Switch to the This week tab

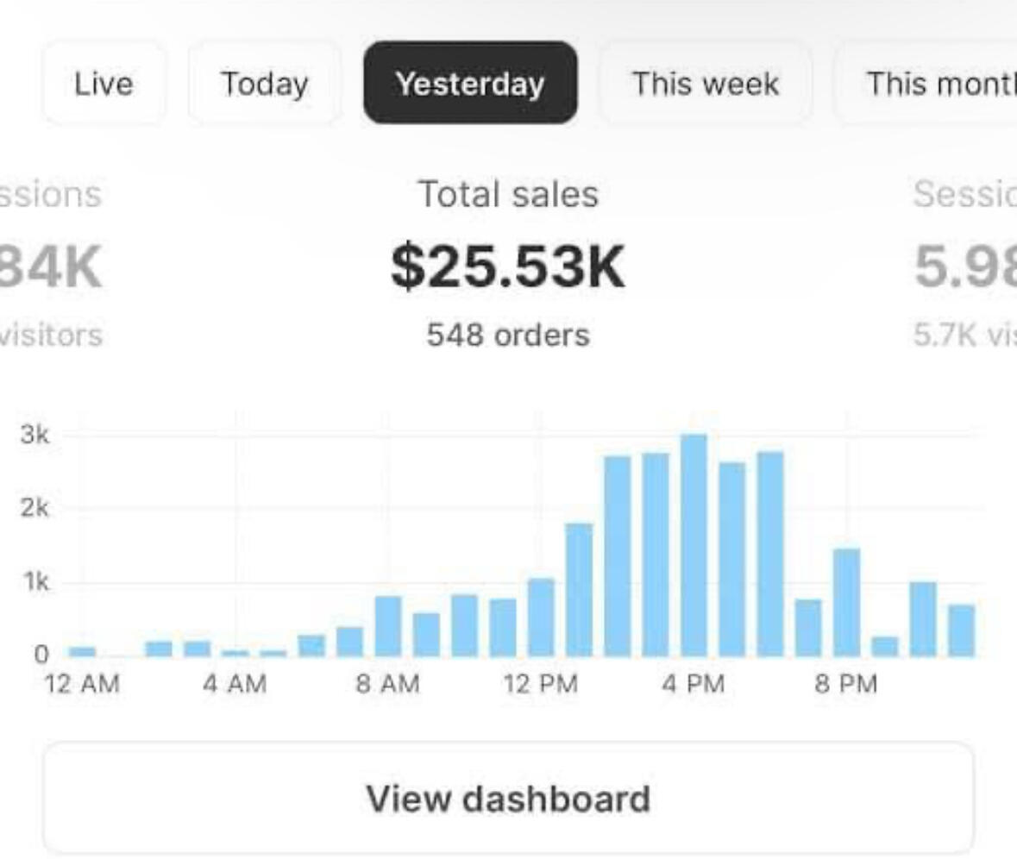[x=706, y=84]
